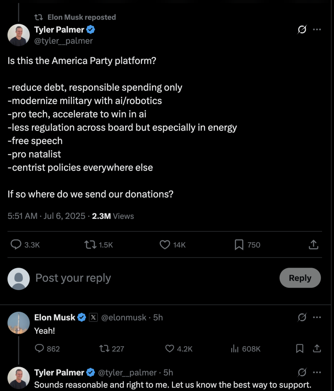Click the Grok icon on Tyler Palmer's main post
Screen dimensions: 334x391
tap(302, 30)
